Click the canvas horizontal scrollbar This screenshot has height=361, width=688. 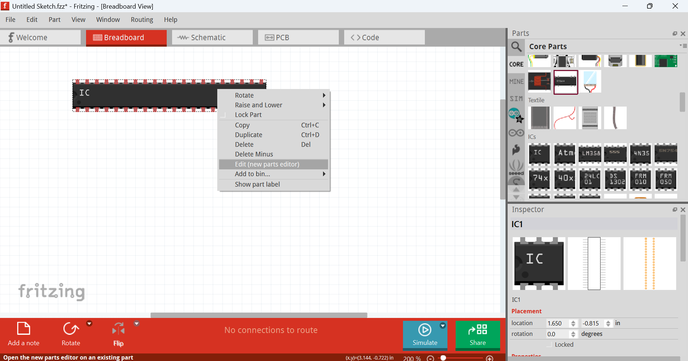click(x=259, y=315)
